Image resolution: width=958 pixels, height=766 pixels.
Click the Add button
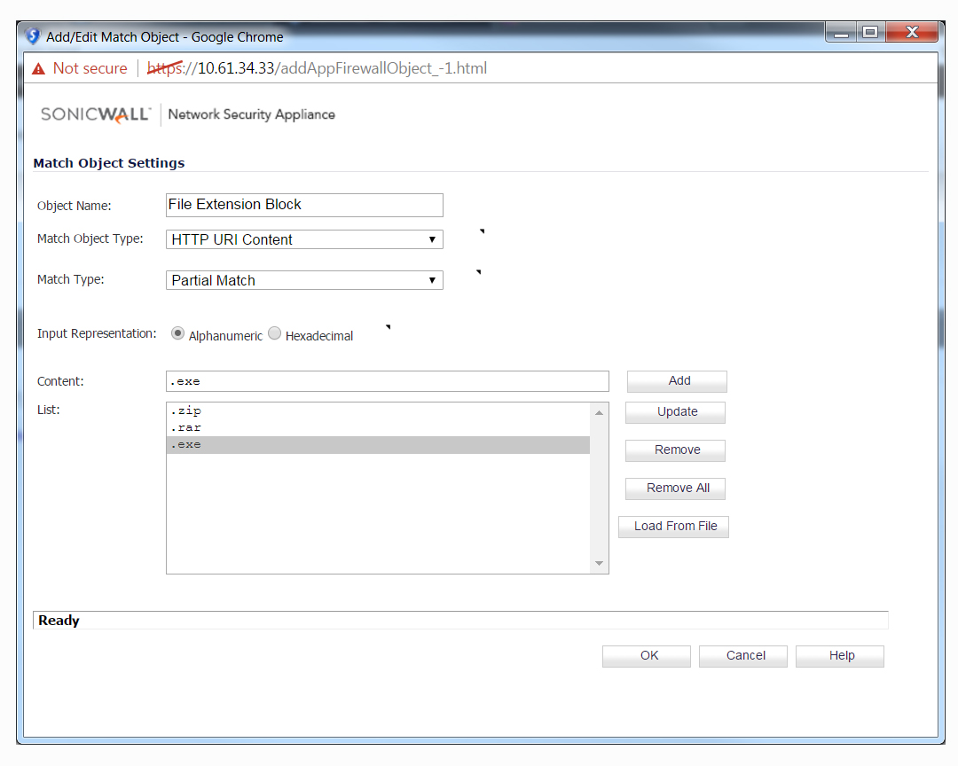point(677,381)
